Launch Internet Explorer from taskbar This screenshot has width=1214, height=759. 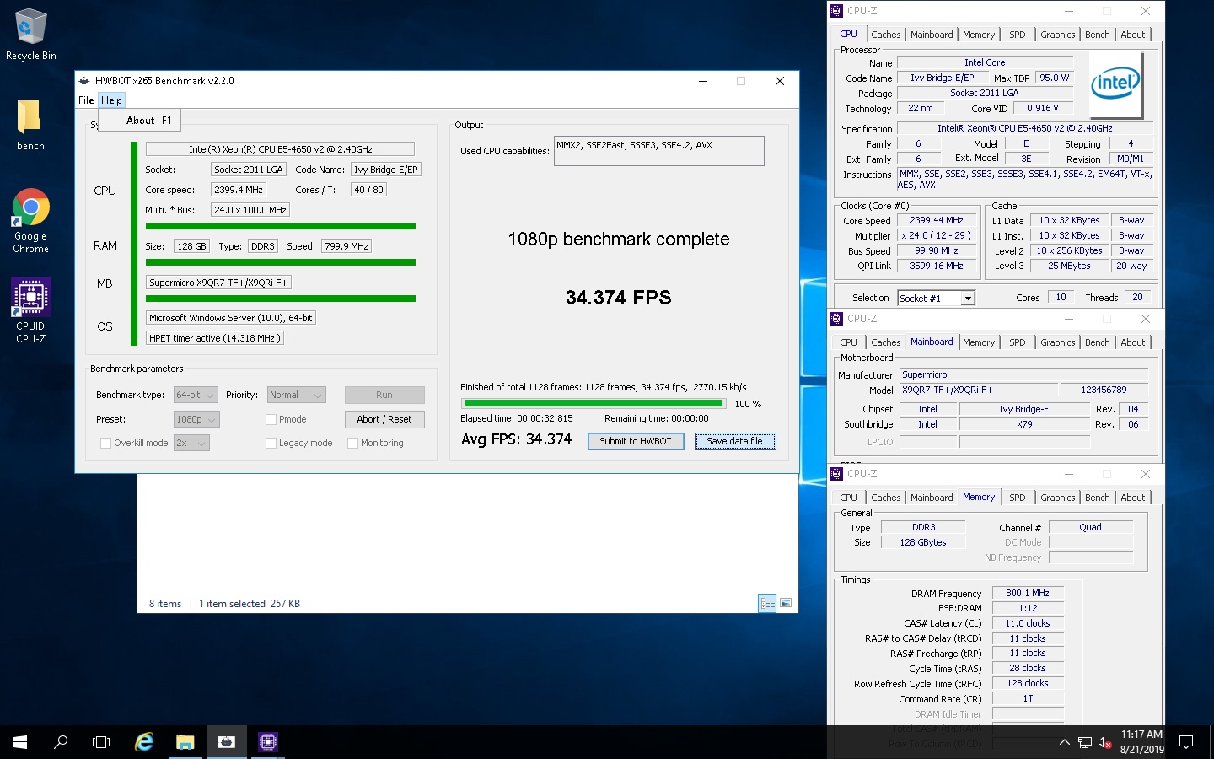coord(144,742)
